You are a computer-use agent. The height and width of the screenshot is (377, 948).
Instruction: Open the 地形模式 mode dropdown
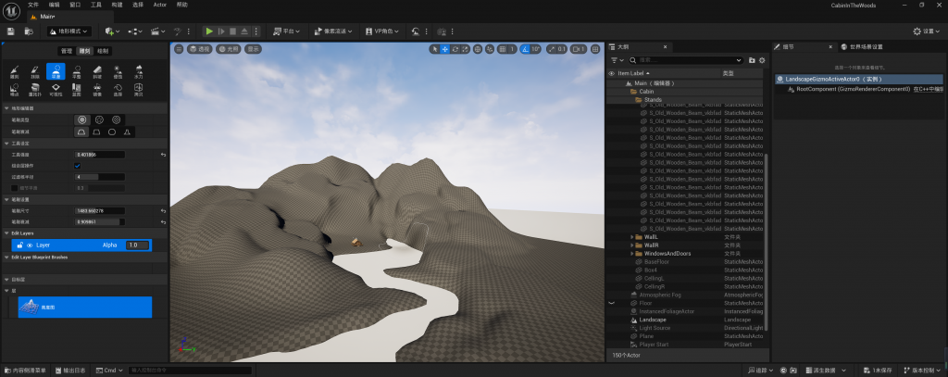click(69, 31)
